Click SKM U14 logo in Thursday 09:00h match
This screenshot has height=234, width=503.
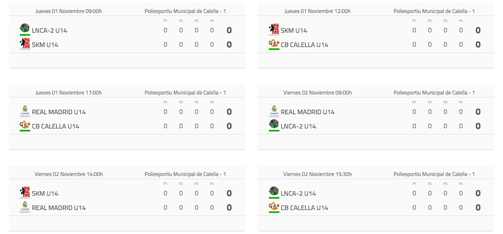point(25,43)
